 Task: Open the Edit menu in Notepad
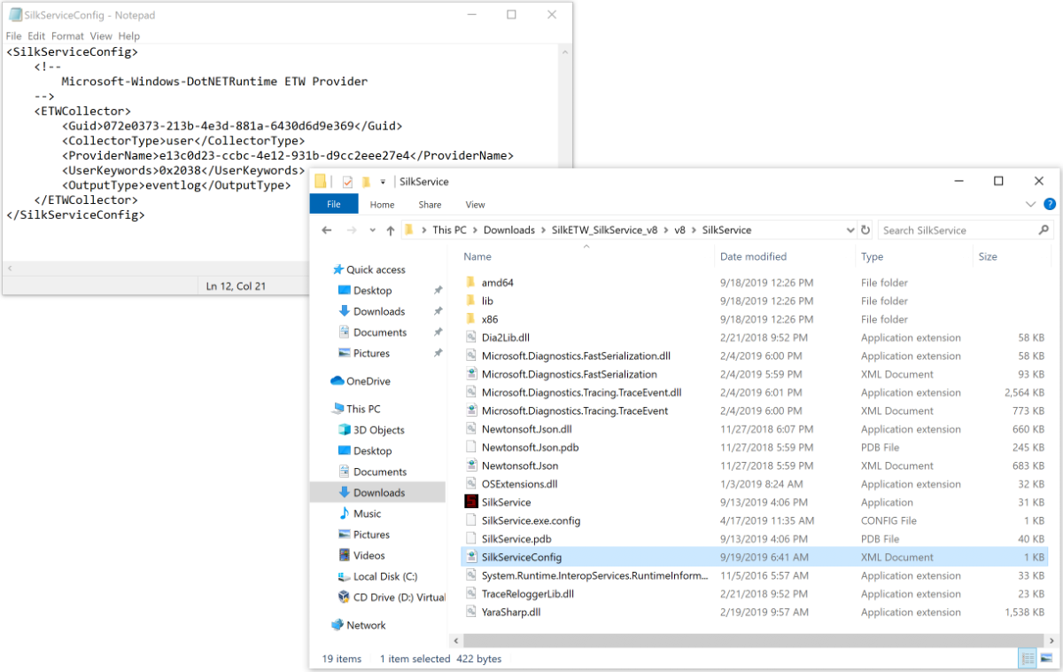click(36, 36)
